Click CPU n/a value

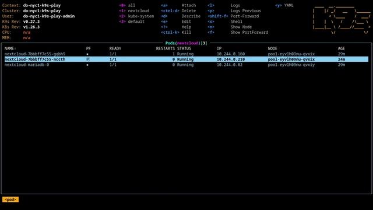point(27,33)
